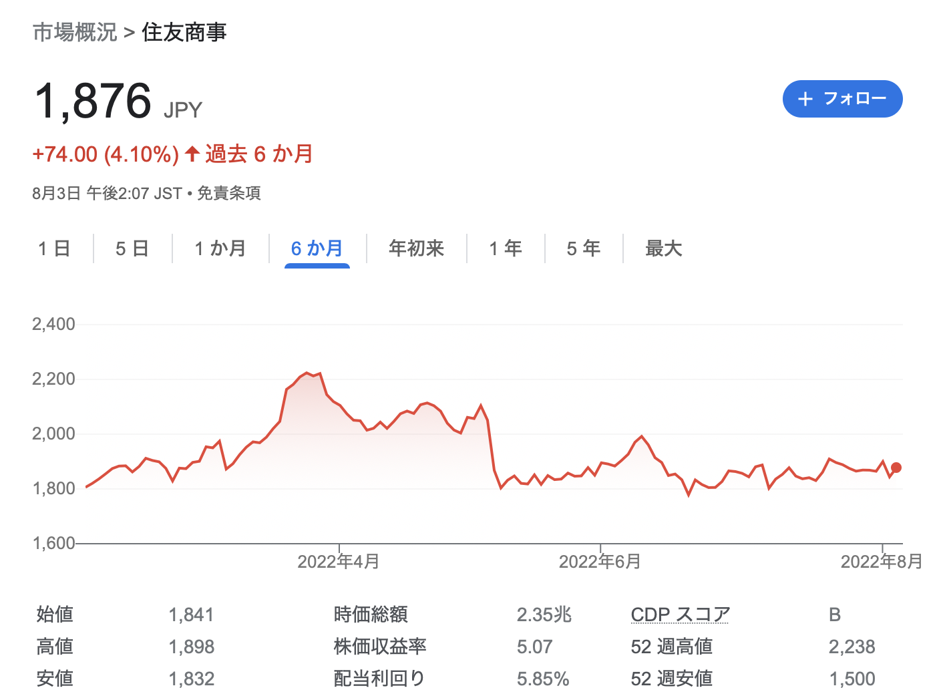Click the 安値 value 1,832
The height and width of the screenshot is (696, 939).
191,679
